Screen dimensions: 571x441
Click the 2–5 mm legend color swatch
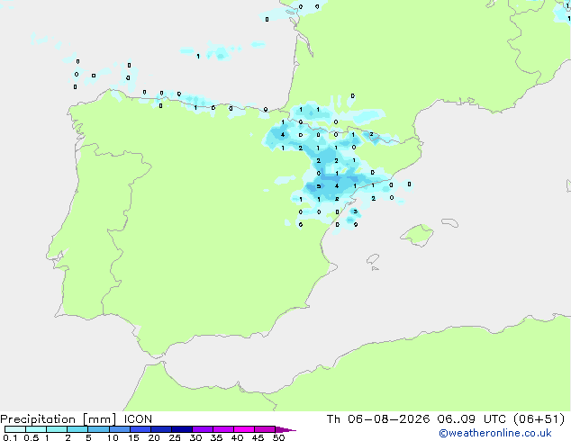[77, 429]
